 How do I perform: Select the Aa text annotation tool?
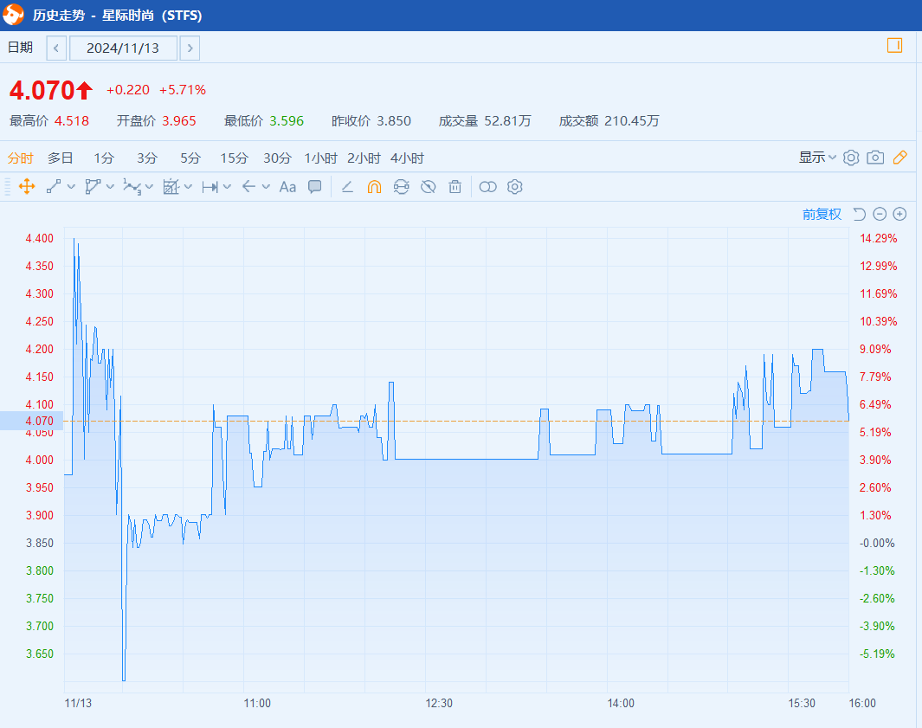287,187
